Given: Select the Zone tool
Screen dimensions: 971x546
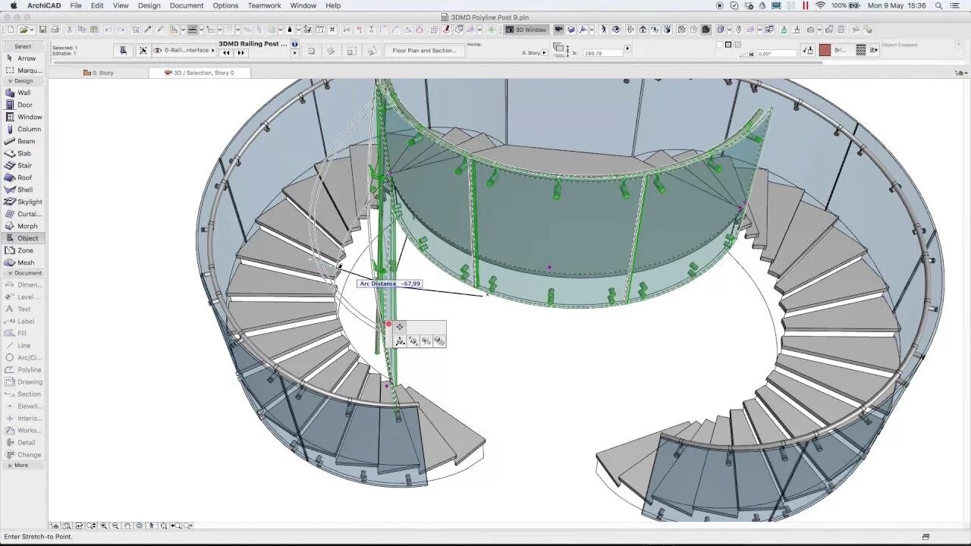Looking at the screenshot, I should click(23, 250).
